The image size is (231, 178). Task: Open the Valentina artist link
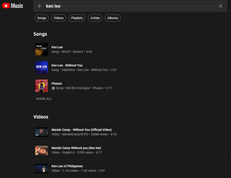[68, 70]
